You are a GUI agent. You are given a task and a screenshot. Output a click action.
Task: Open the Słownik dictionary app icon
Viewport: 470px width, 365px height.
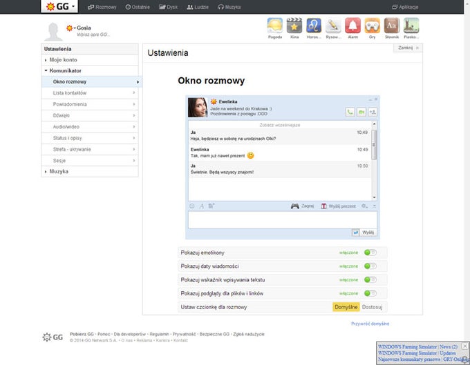pos(392,26)
